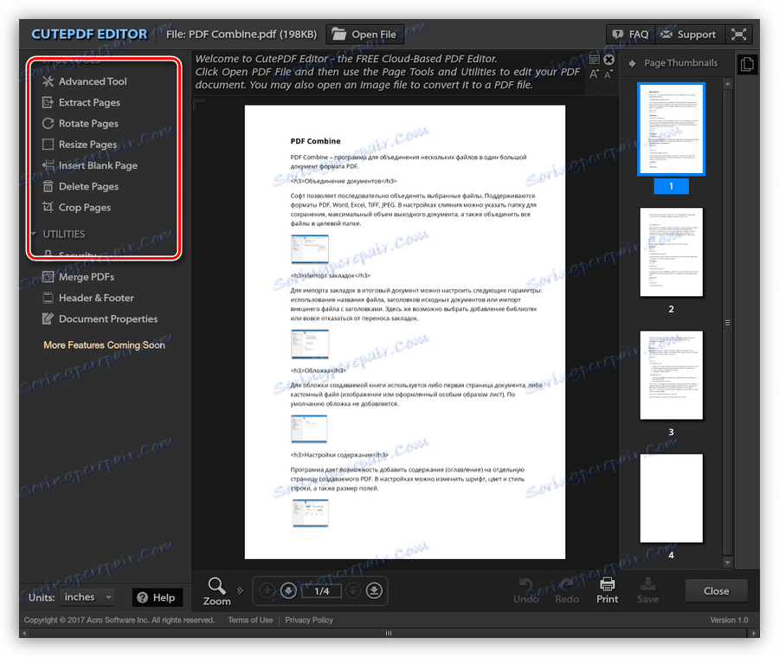Select Insert Blank Page

(90, 165)
